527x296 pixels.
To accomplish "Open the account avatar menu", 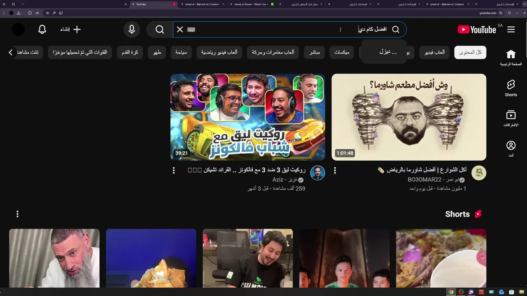I will (x=19, y=30).
